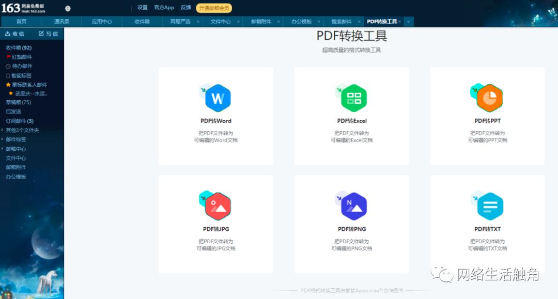Open the PDF转Excel green icon
This screenshot has height=299, width=558.
point(352,98)
